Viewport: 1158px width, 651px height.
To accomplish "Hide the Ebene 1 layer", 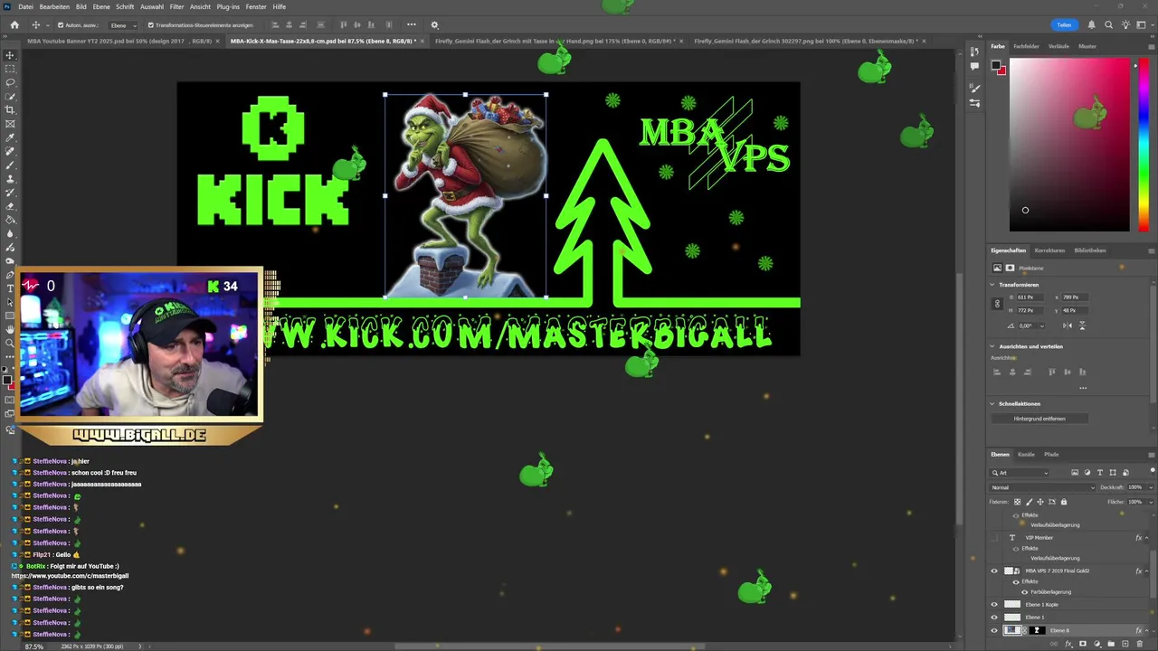I will tap(994, 617).
